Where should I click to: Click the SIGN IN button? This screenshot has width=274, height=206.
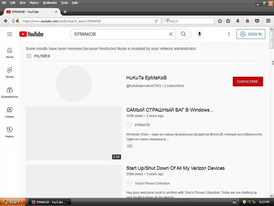point(250,34)
